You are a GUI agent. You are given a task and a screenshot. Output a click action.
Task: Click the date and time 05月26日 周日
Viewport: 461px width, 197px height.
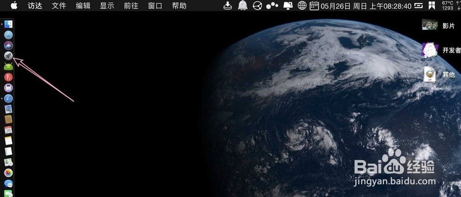click(x=366, y=6)
